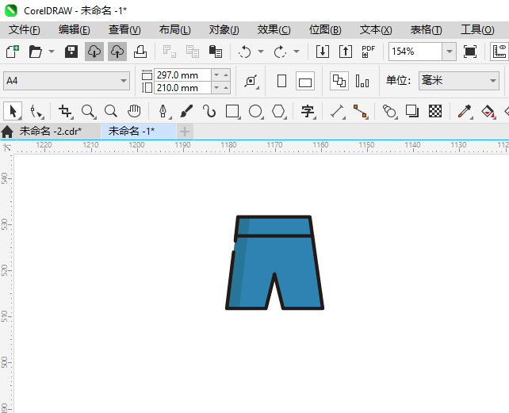The height and width of the screenshot is (413, 509).
Task: Switch to the 未命名 -2.cdr tab
Action: point(51,131)
